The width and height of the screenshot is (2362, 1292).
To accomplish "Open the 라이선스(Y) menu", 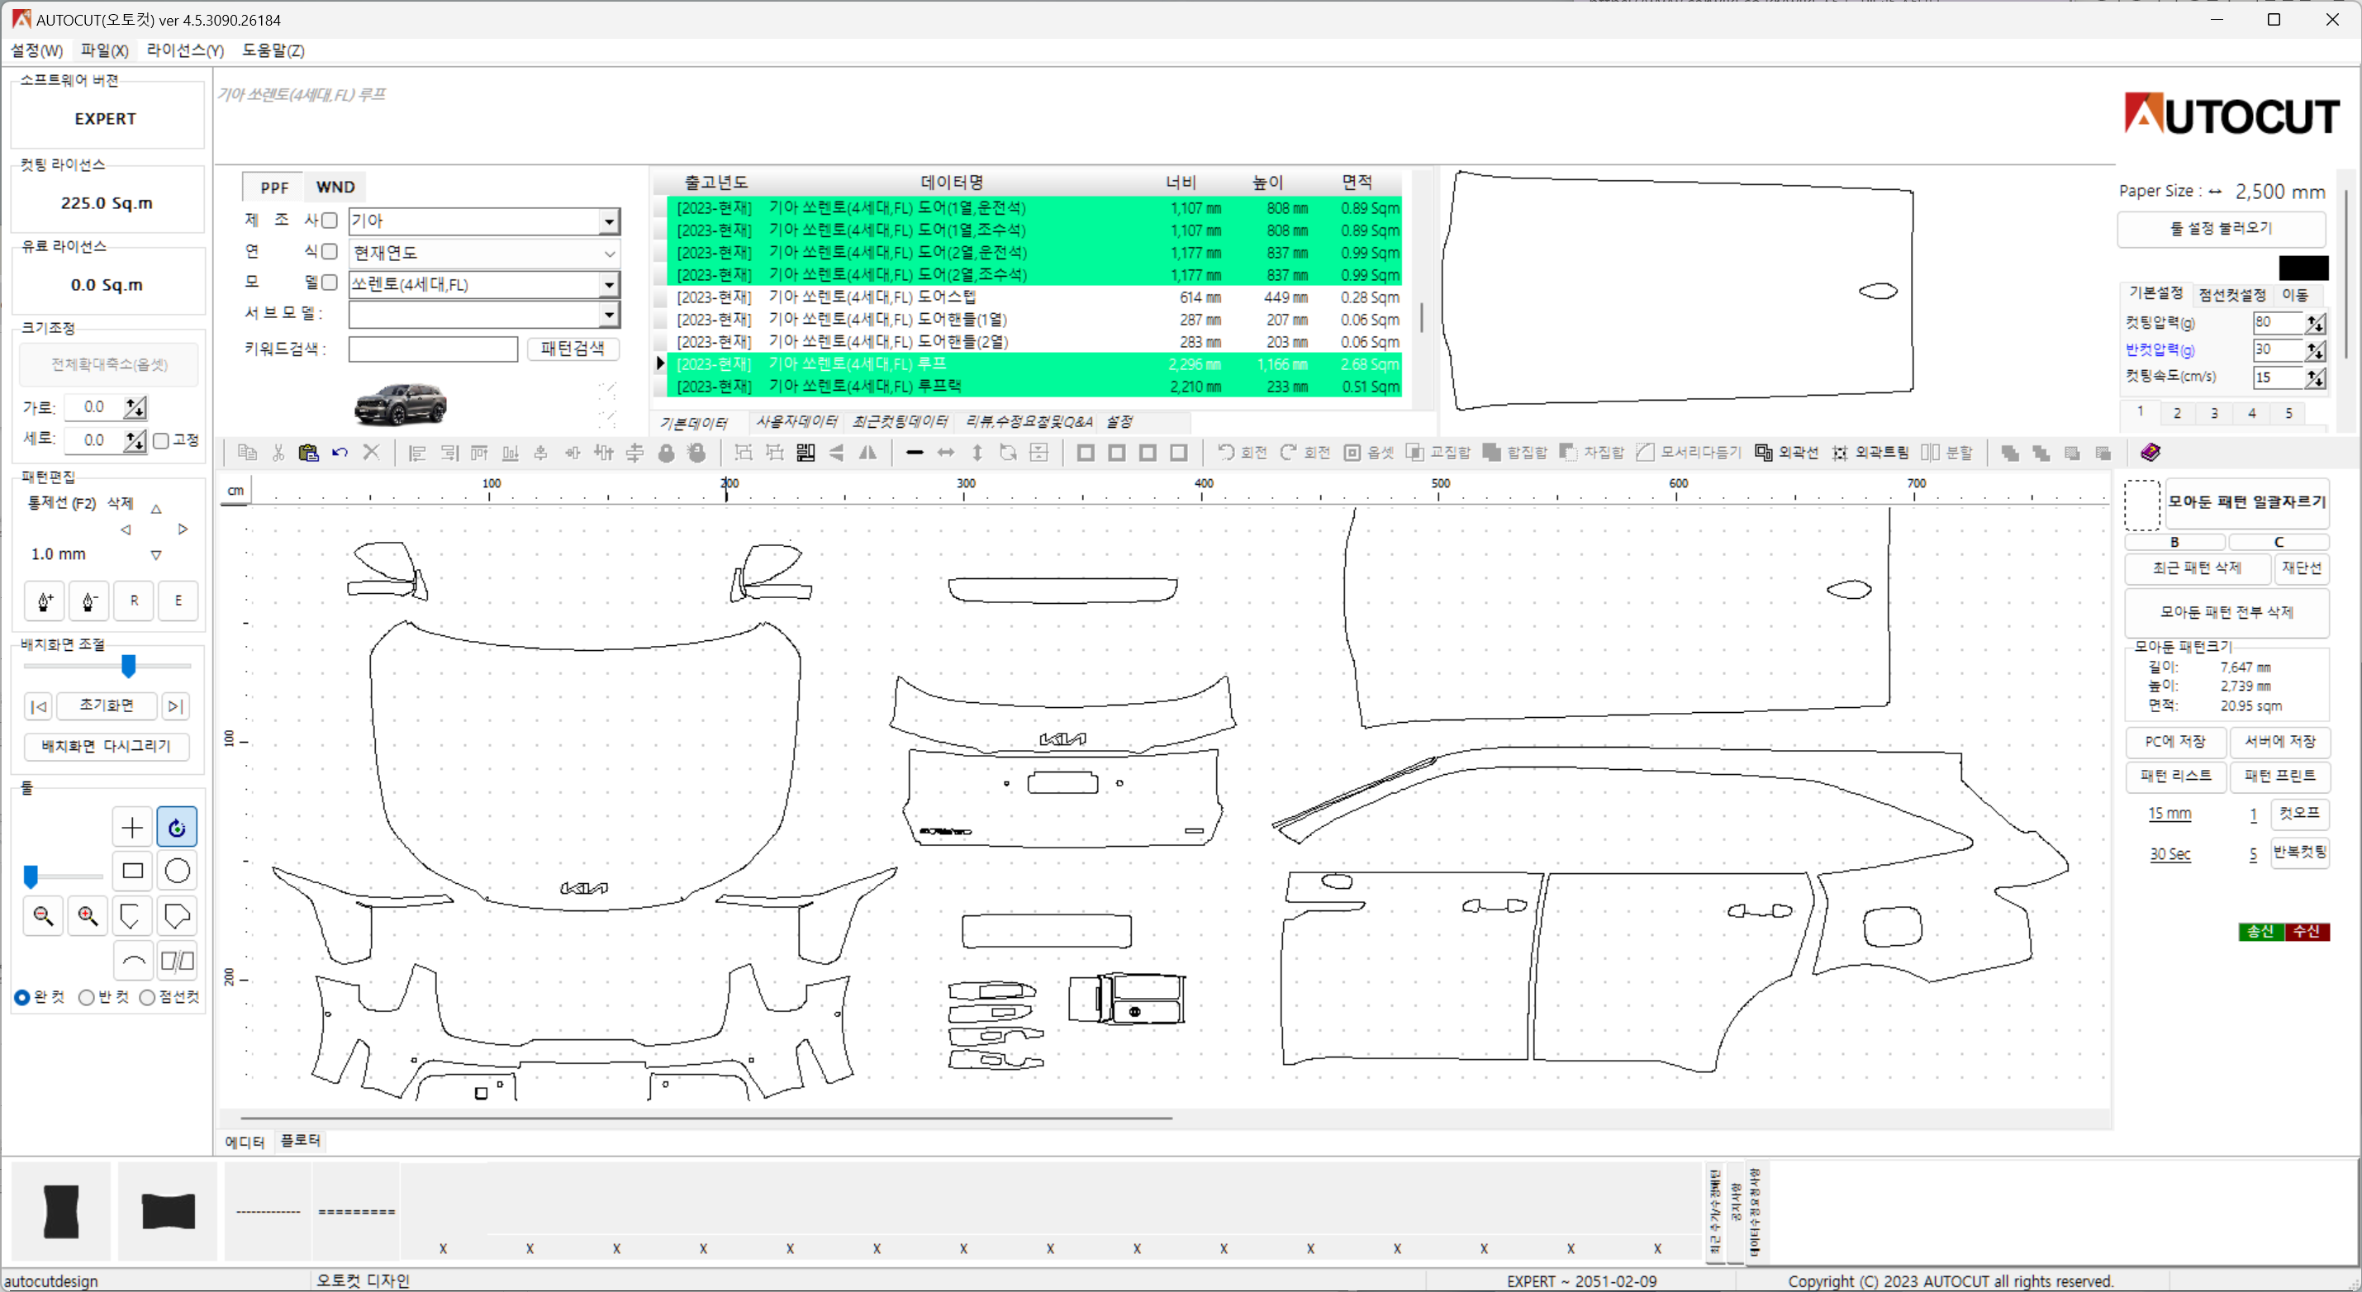I will (x=185, y=50).
